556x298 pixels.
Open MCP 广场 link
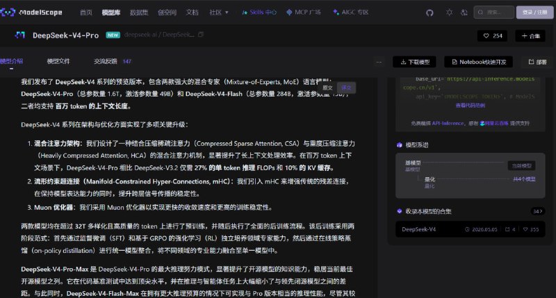click(304, 13)
